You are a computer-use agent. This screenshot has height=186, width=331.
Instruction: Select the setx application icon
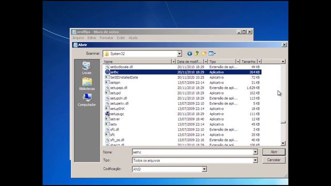pos(107,124)
